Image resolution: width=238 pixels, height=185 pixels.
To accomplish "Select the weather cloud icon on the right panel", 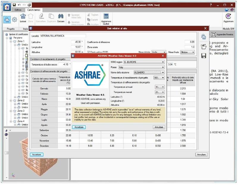I will coord(203,37).
